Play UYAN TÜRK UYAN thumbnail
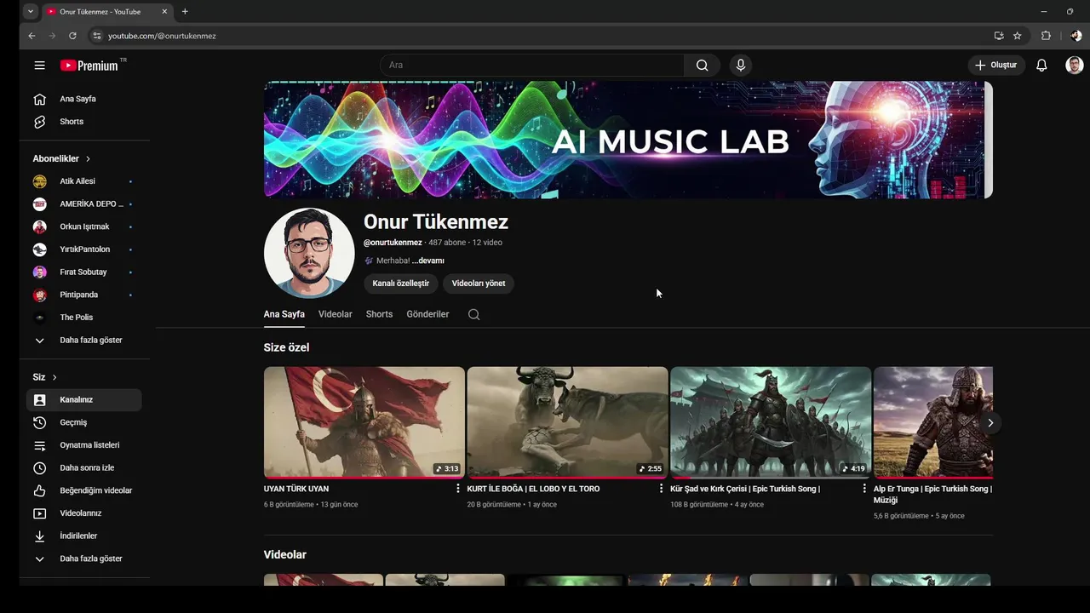The height and width of the screenshot is (613, 1090). point(364,422)
